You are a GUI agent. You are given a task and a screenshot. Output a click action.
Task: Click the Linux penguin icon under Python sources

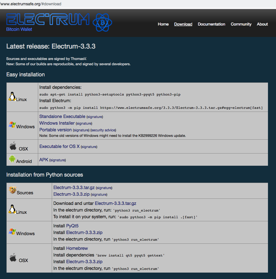[12, 209]
